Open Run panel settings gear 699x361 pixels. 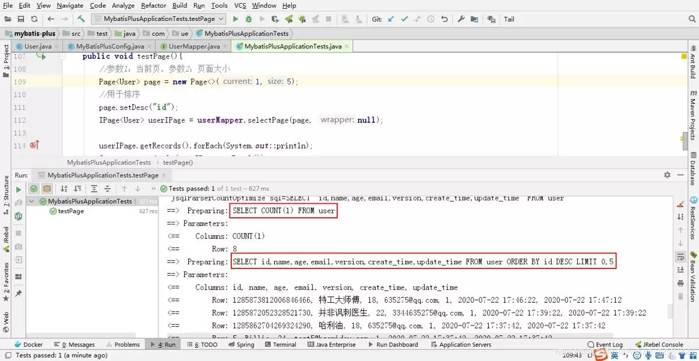point(667,175)
